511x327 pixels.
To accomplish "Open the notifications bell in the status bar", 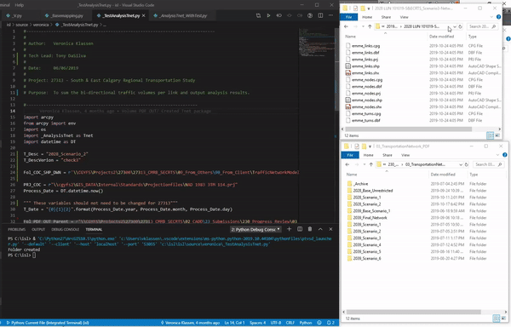I will click(330, 323).
